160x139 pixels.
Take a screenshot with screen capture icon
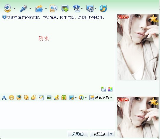click(71, 98)
